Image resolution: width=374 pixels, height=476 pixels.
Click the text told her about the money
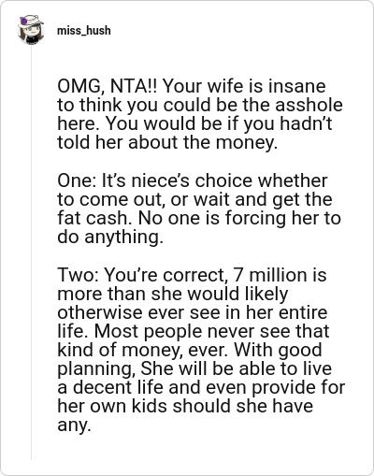(x=167, y=142)
